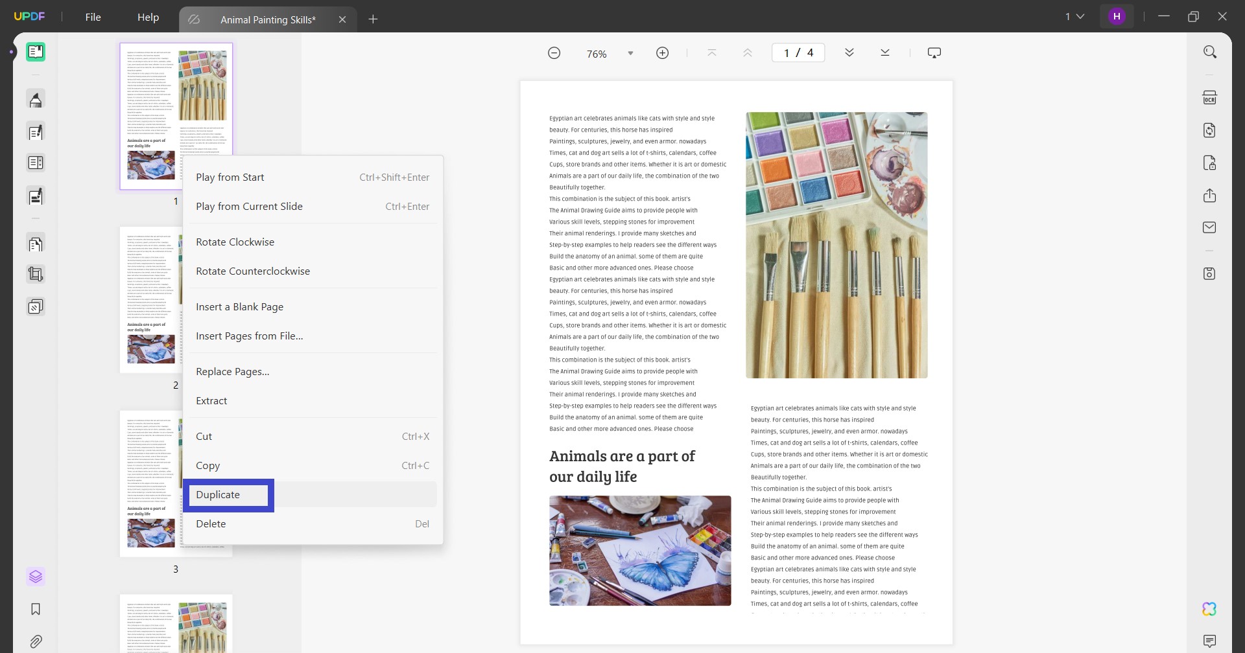Screen dimensions: 1245x653
Task: Open the UPDF AI assistant icon
Action: click(x=1209, y=609)
